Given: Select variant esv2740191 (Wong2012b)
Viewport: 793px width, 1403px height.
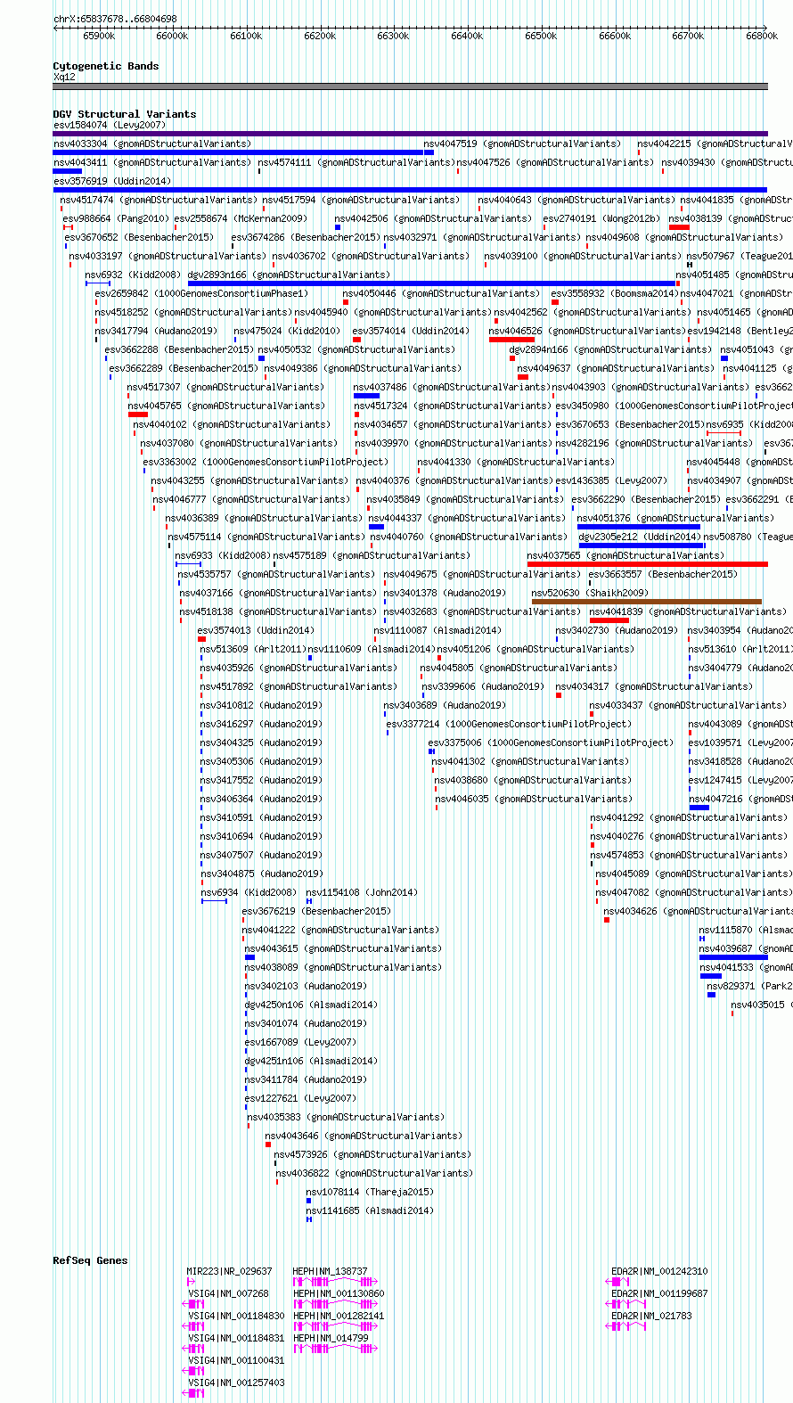Looking at the screenshot, I should 602,218.
